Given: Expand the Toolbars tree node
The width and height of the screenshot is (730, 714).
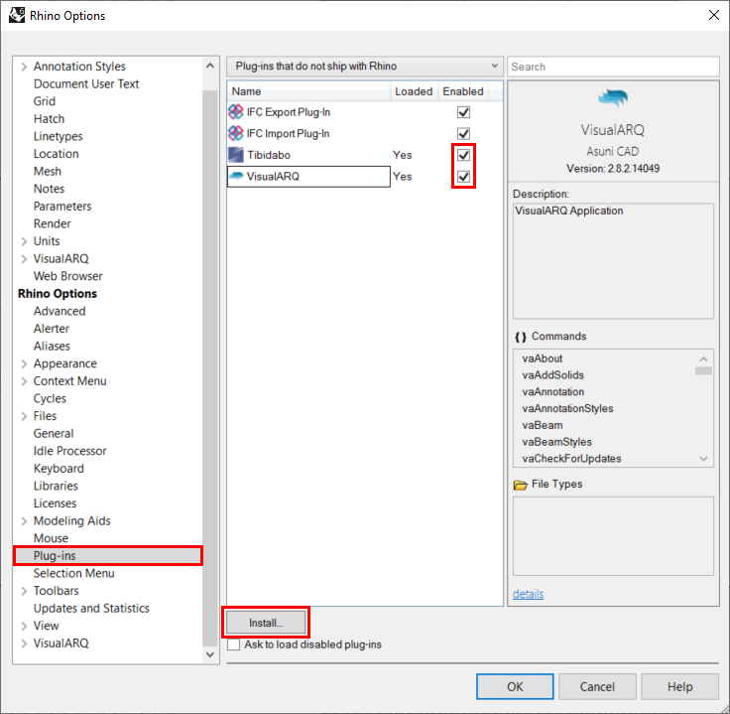Looking at the screenshot, I should pos(24,591).
